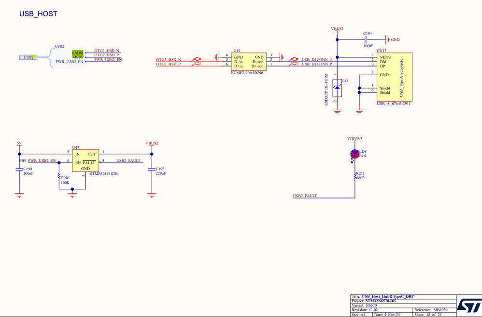Select the STMPS2151STR part name
Image resolution: width=482 pixels, height=317 pixels.
click(103, 173)
